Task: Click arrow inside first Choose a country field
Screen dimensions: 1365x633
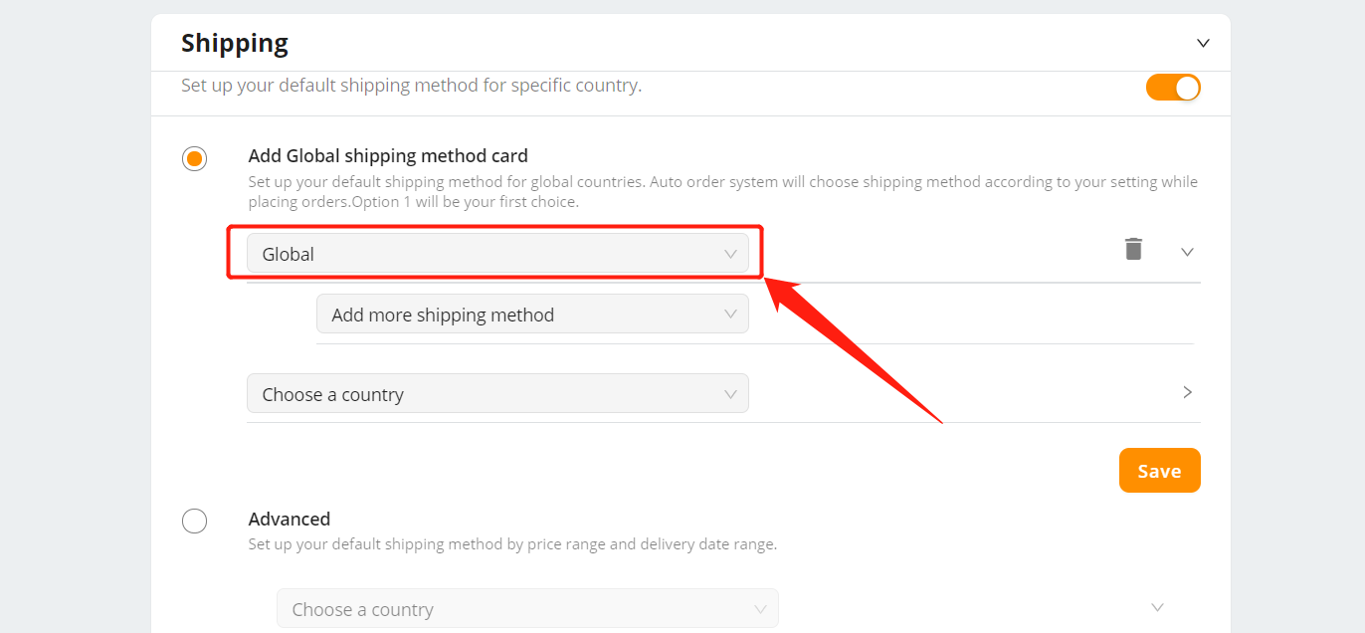Action: point(730,394)
